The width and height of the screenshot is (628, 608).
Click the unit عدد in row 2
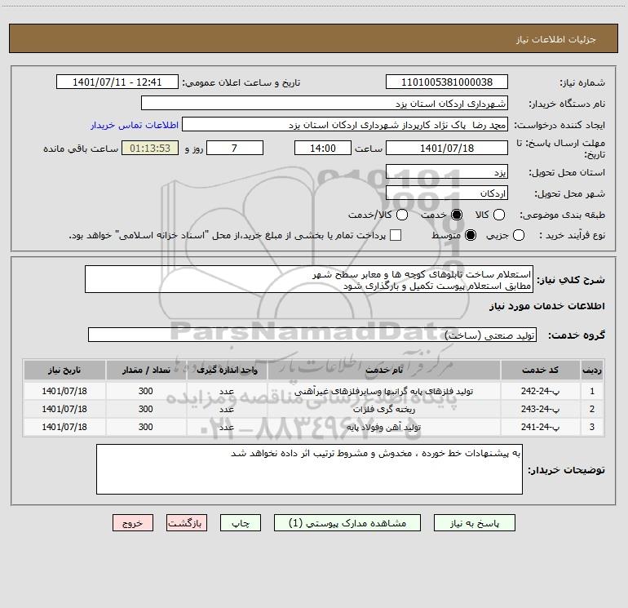(227, 409)
